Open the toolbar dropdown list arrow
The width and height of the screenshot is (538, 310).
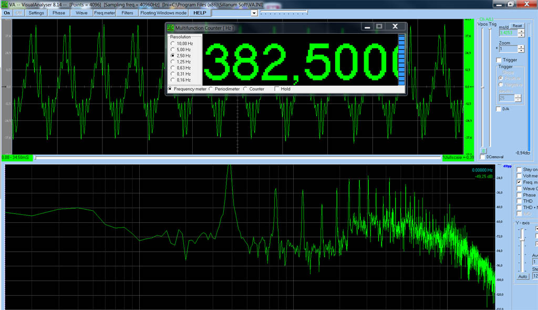254,13
